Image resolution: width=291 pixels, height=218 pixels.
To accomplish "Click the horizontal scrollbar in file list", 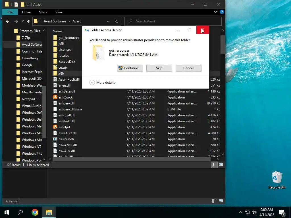I will [x=131, y=159].
